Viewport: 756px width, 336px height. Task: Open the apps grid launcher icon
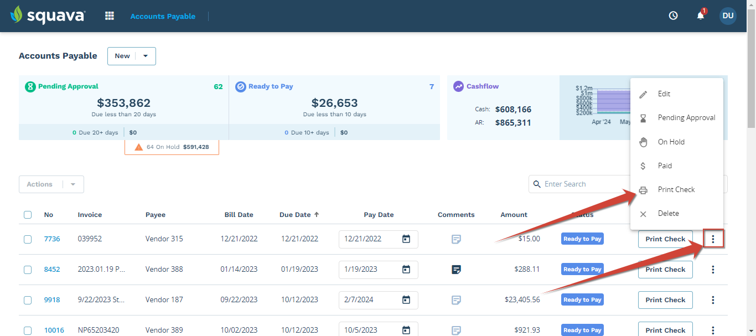pyautogui.click(x=110, y=16)
